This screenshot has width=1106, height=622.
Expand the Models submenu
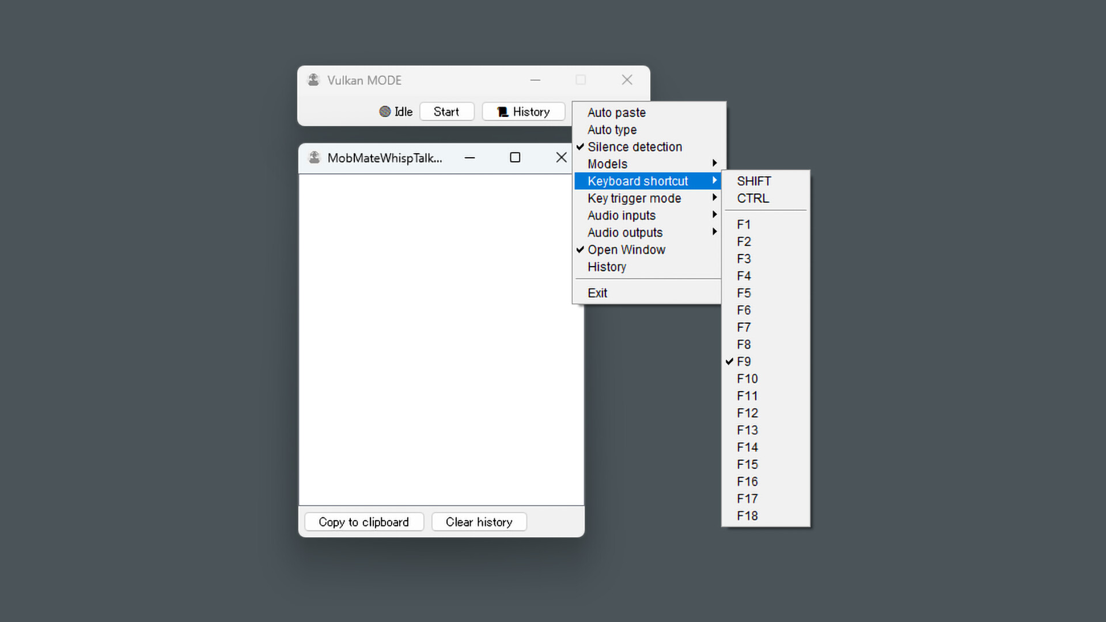(607, 164)
